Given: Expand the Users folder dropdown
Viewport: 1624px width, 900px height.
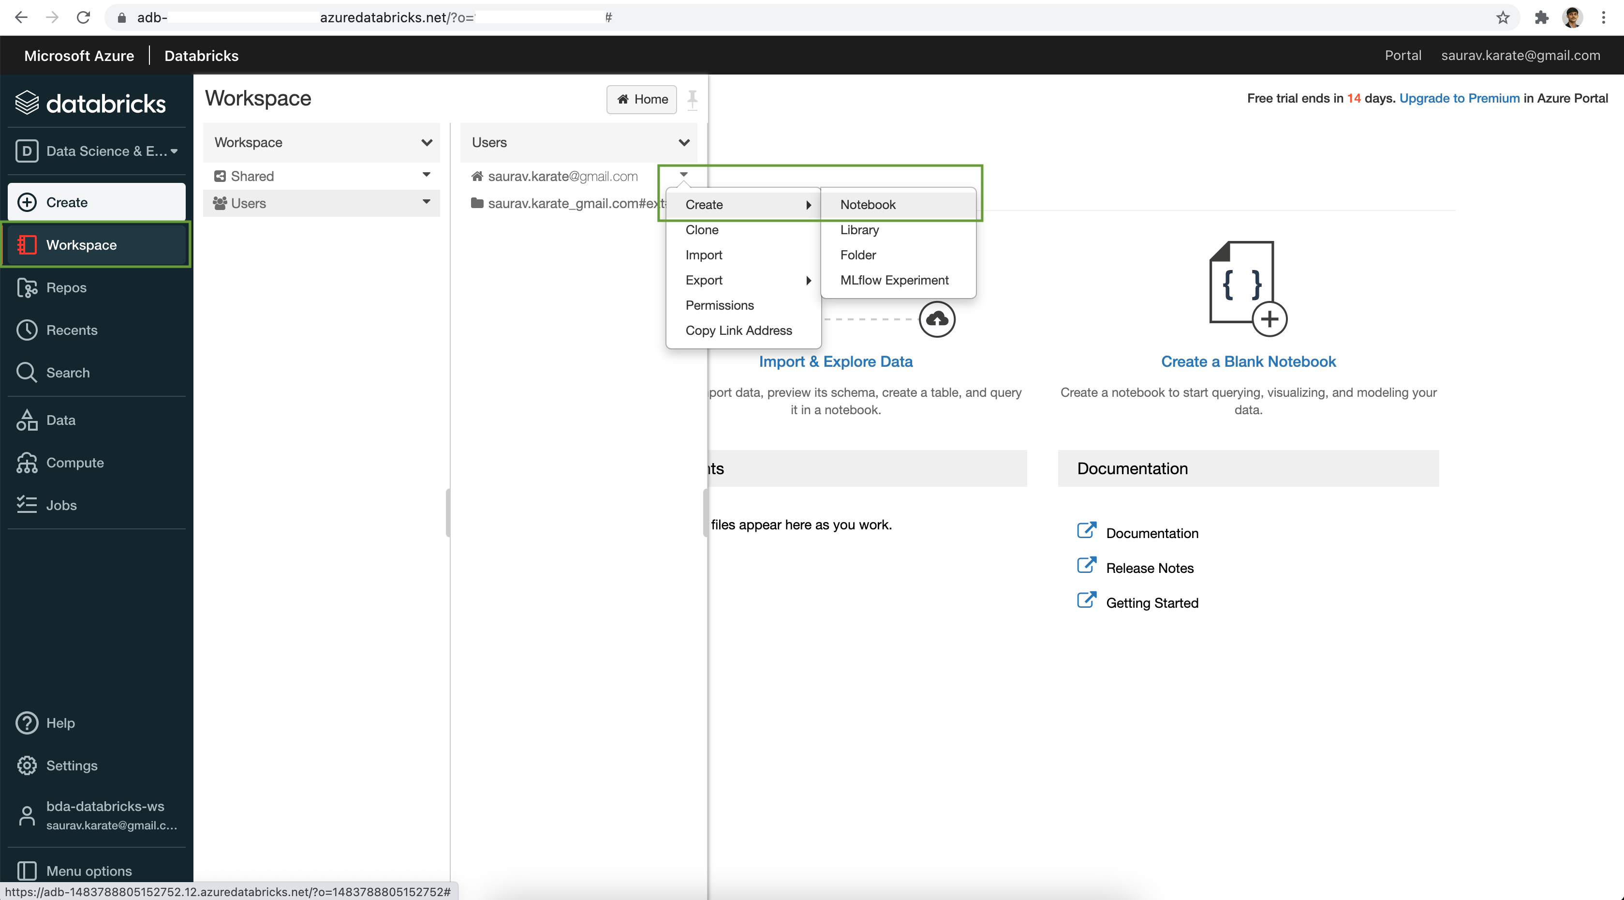Looking at the screenshot, I should click(426, 202).
